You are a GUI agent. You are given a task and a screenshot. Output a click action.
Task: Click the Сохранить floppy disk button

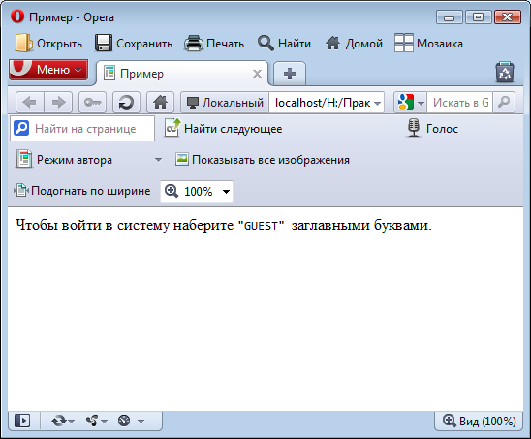pyautogui.click(x=134, y=44)
